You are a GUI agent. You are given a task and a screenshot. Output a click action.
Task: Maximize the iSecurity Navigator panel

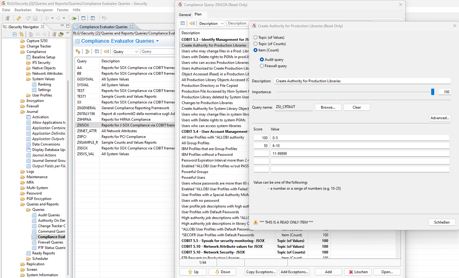coord(68,26)
